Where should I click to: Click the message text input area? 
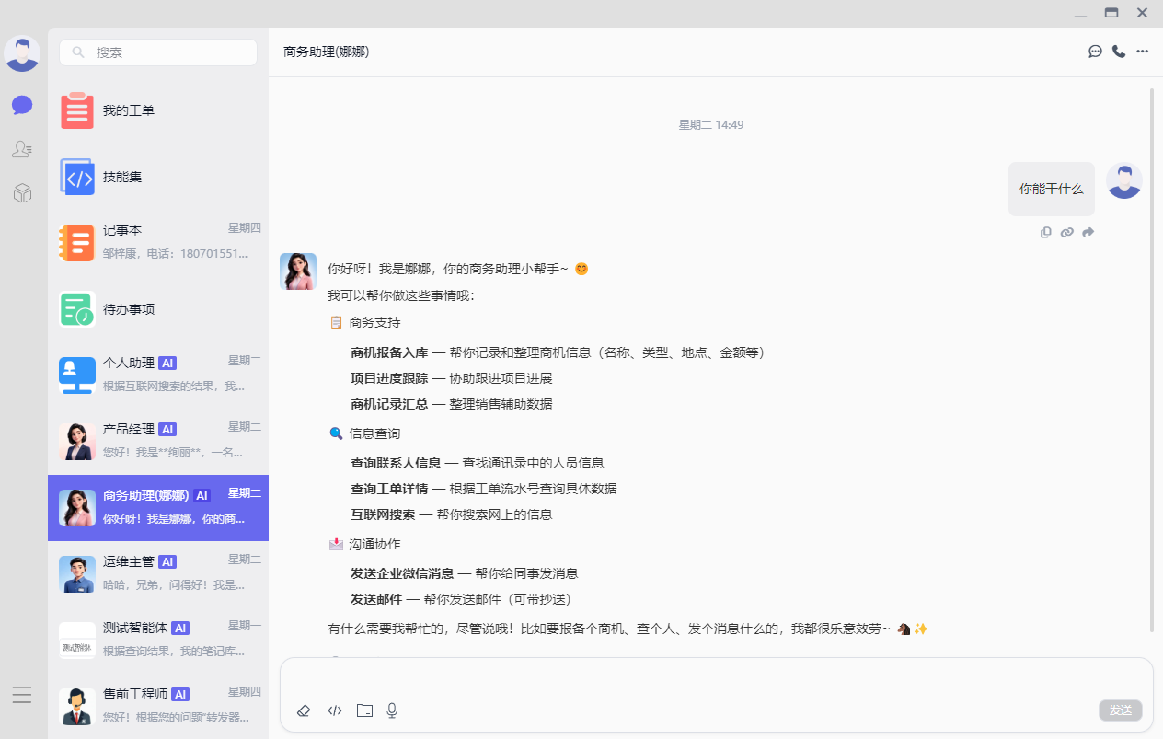pyautogui.click(x=716, y=679)
